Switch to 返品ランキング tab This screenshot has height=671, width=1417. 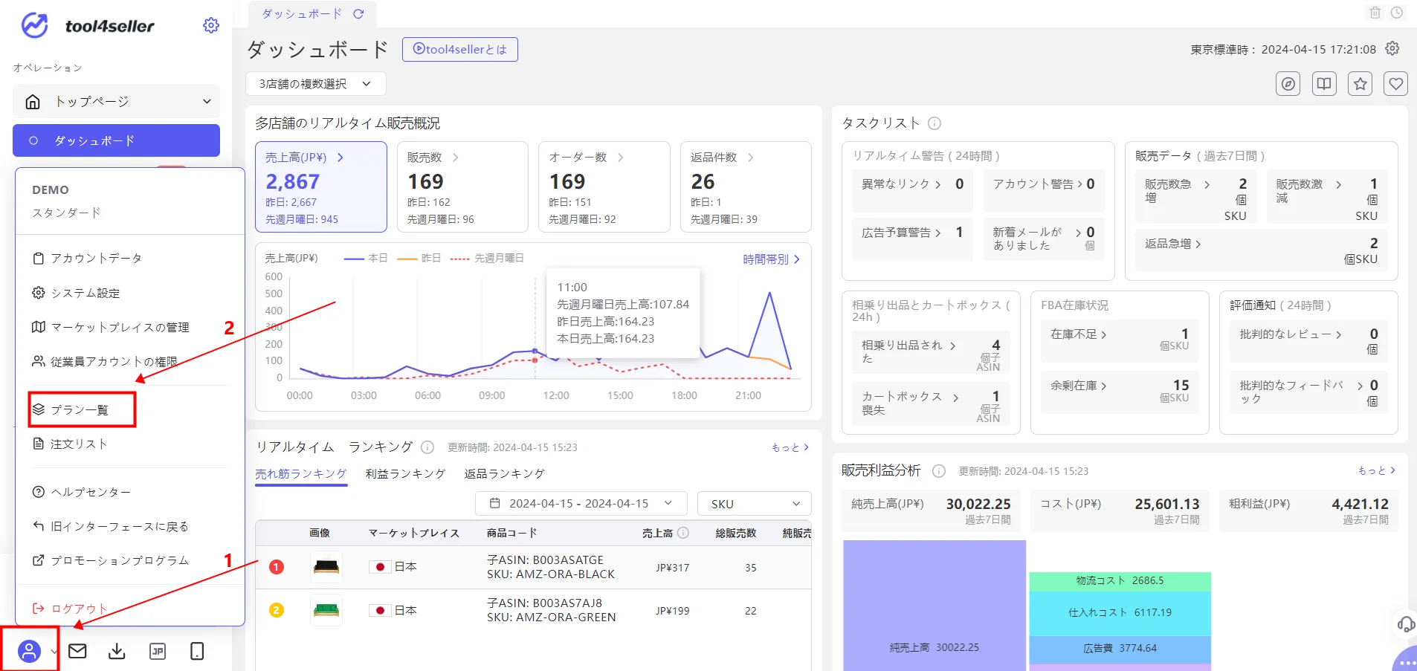point(505,473)
